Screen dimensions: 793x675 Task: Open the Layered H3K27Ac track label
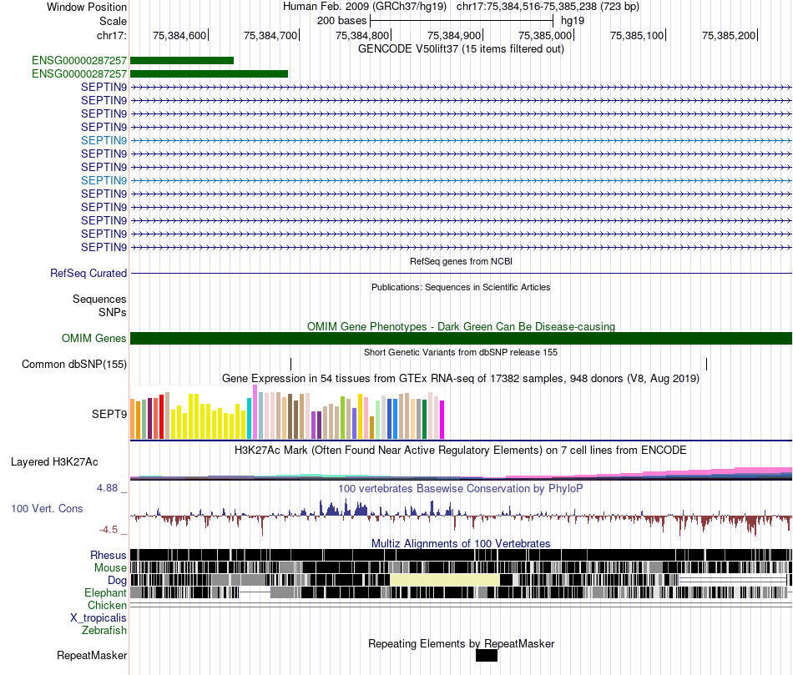pyautogui.click(x=54, y=461)
